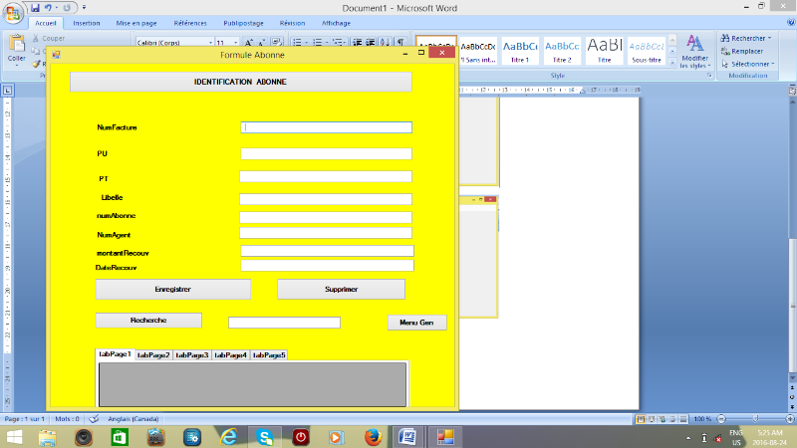The image size is (797, 448).
Task: Apply the Titre 1 style
Action: 520,51
